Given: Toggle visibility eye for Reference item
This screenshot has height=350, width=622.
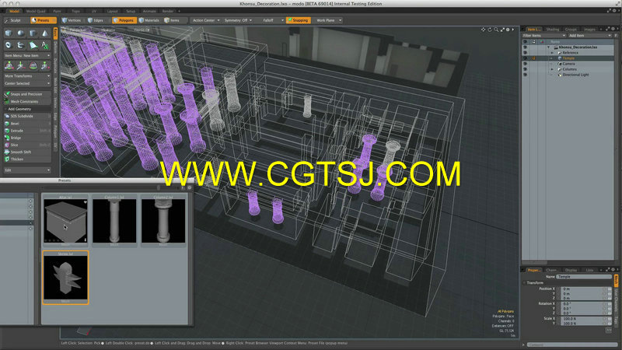Looking at the screenshot, I should click(x=526, y=53).
